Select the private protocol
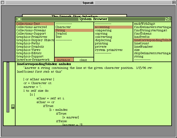The image size is (177, 138). [113, 47]
